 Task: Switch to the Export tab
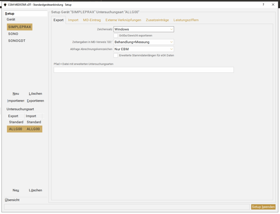tap(59, 20)
